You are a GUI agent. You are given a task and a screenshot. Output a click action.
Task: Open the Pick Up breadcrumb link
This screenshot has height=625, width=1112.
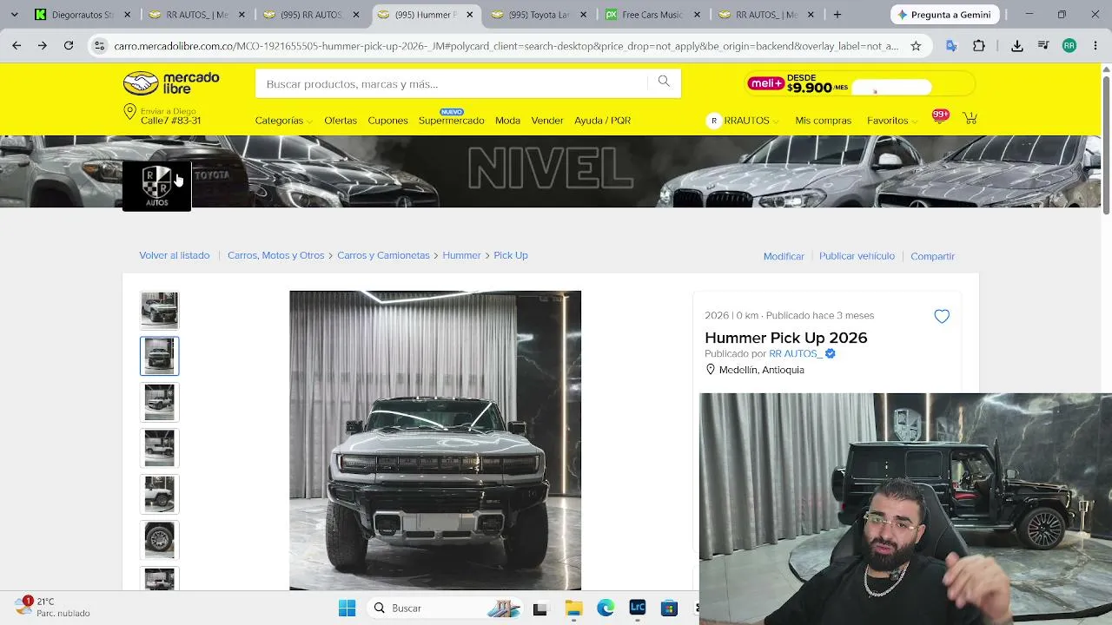click(x=511, y=255)
